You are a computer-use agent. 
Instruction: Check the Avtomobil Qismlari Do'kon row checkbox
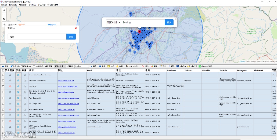point(3,75)
